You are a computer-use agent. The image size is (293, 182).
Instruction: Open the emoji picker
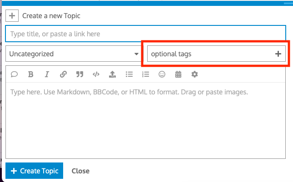[x=162, y=74]
